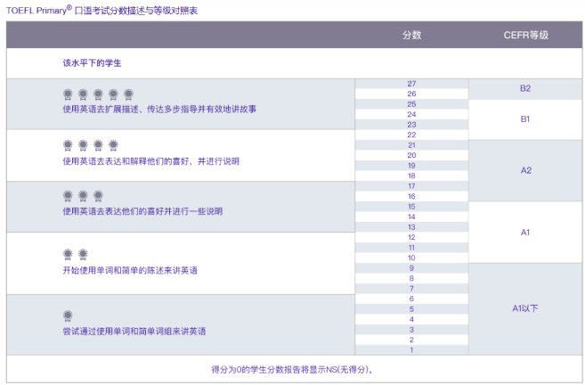Click score cell 13

[x=411, y=227]
